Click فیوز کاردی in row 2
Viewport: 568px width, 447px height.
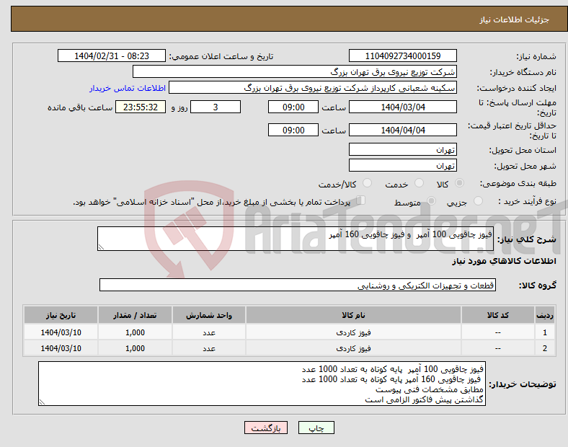point(353,348)
